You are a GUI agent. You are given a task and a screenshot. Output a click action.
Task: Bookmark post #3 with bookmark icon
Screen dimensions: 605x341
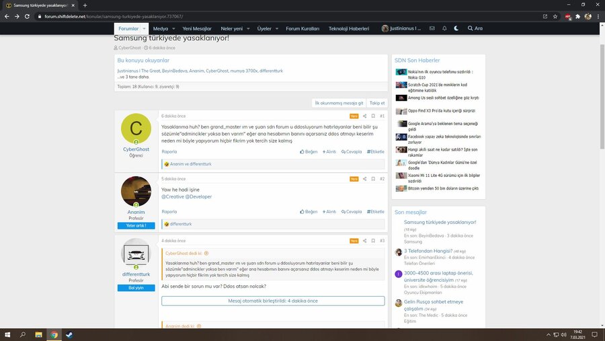373,241
